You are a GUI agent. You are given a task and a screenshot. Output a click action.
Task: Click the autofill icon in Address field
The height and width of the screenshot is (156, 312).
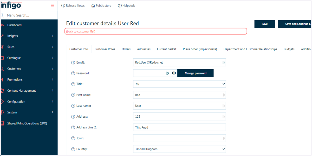click(224, 117)
